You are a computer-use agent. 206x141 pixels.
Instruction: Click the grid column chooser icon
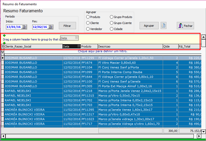[x=3, y=46]
